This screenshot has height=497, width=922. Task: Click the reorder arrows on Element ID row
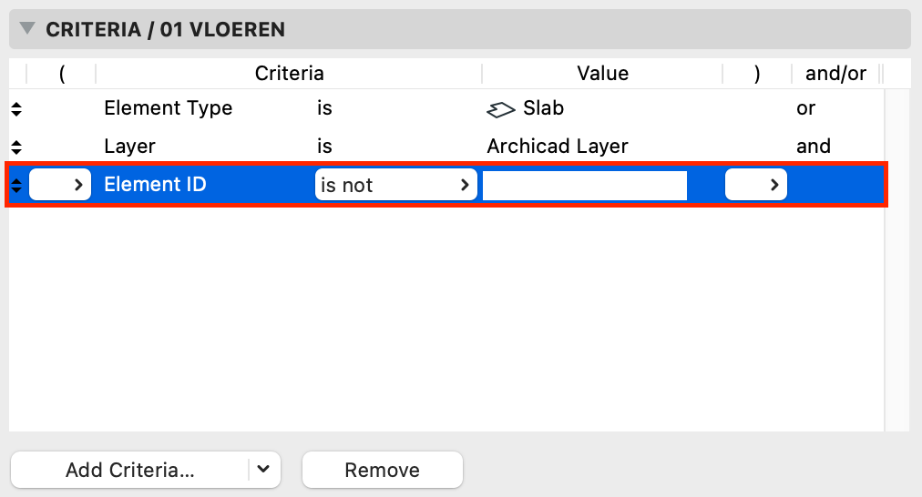[16, 185]
